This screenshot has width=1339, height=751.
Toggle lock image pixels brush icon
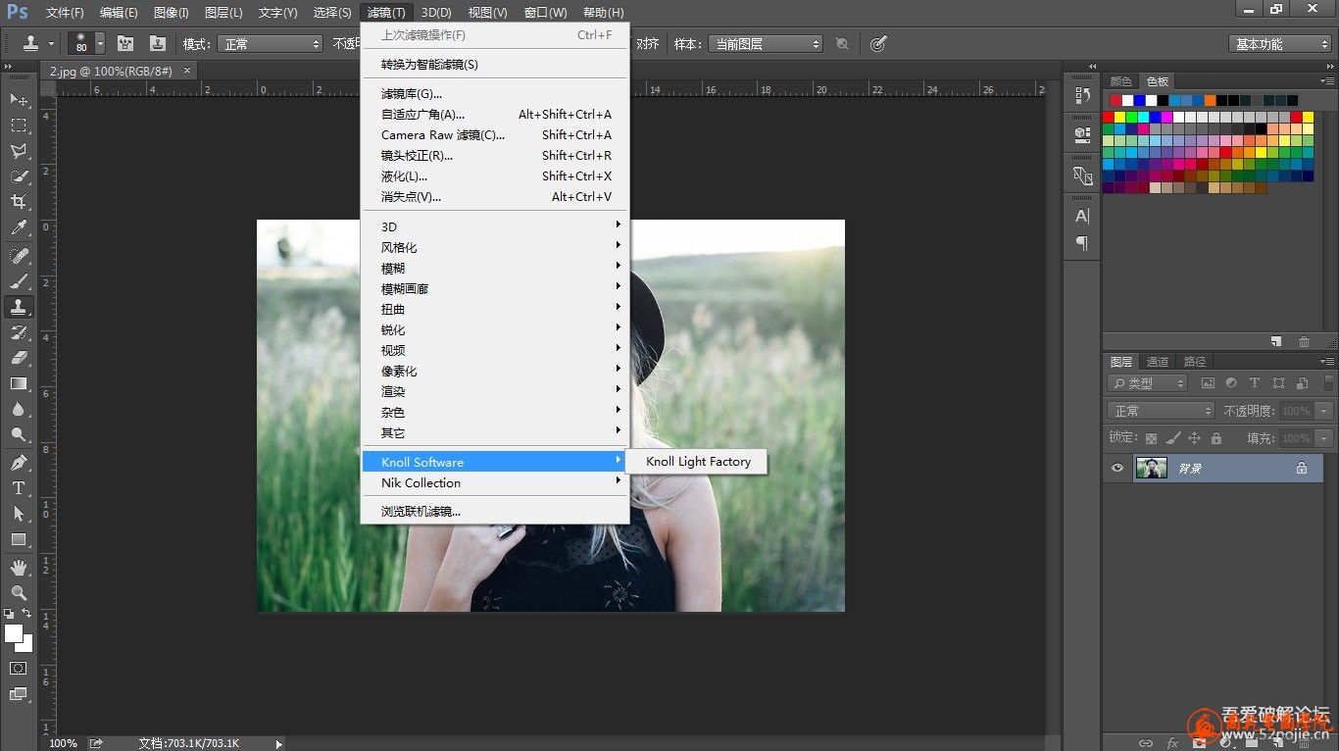(x=1172, y=438)
